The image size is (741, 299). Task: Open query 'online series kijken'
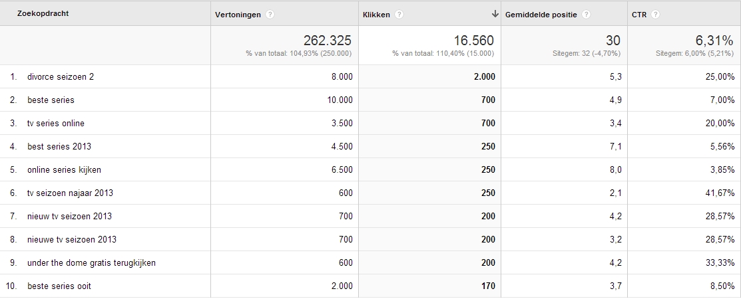65,170
